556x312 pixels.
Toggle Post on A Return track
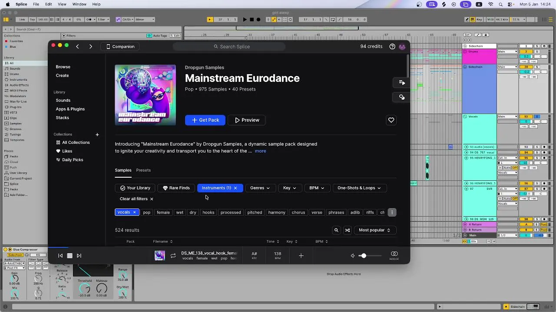tap(544, 224)
